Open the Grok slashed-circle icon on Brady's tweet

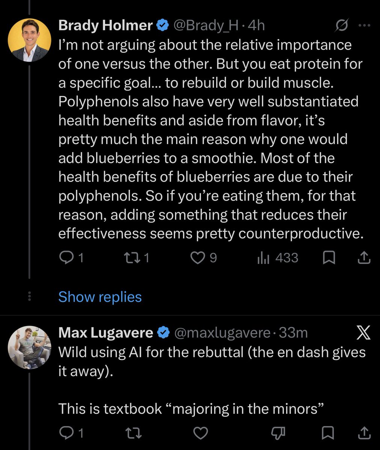341,25
